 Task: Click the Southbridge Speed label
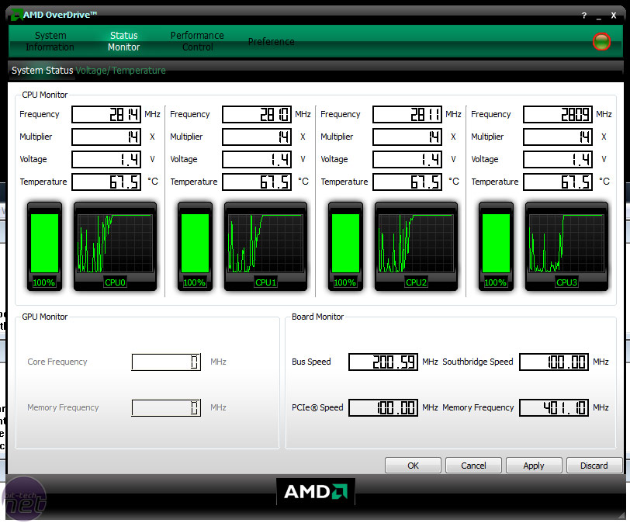tap(478, 362)
